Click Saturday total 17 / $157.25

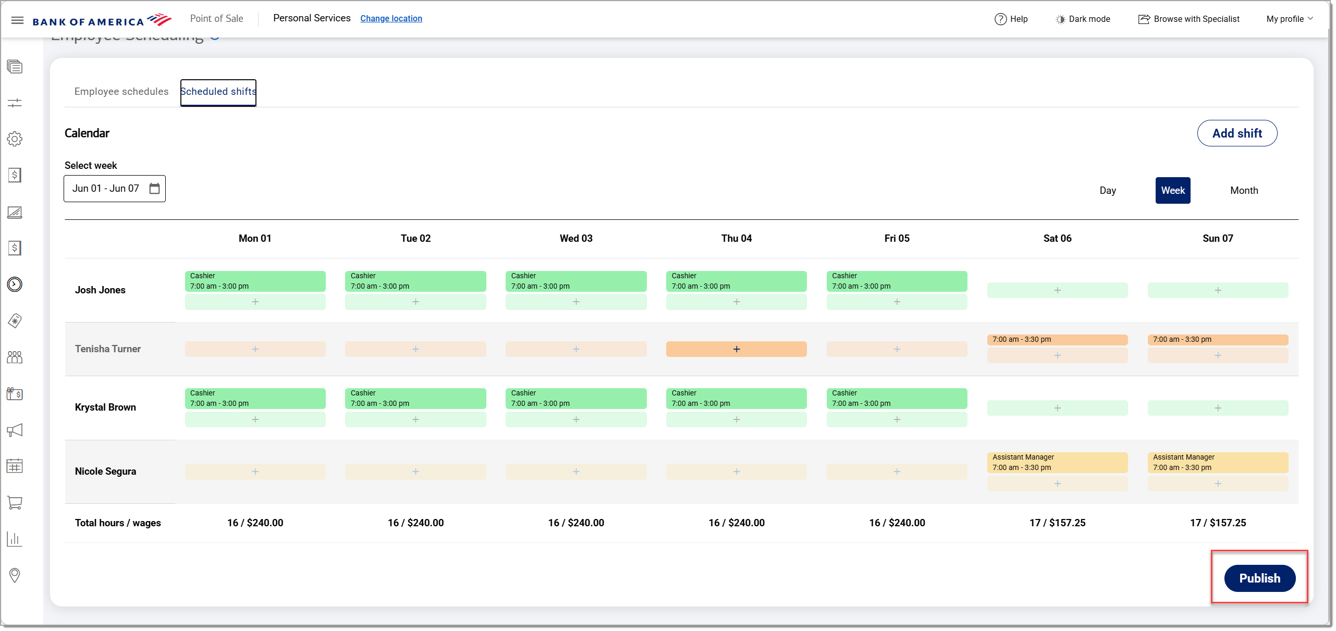click(x=1057, y=523)
